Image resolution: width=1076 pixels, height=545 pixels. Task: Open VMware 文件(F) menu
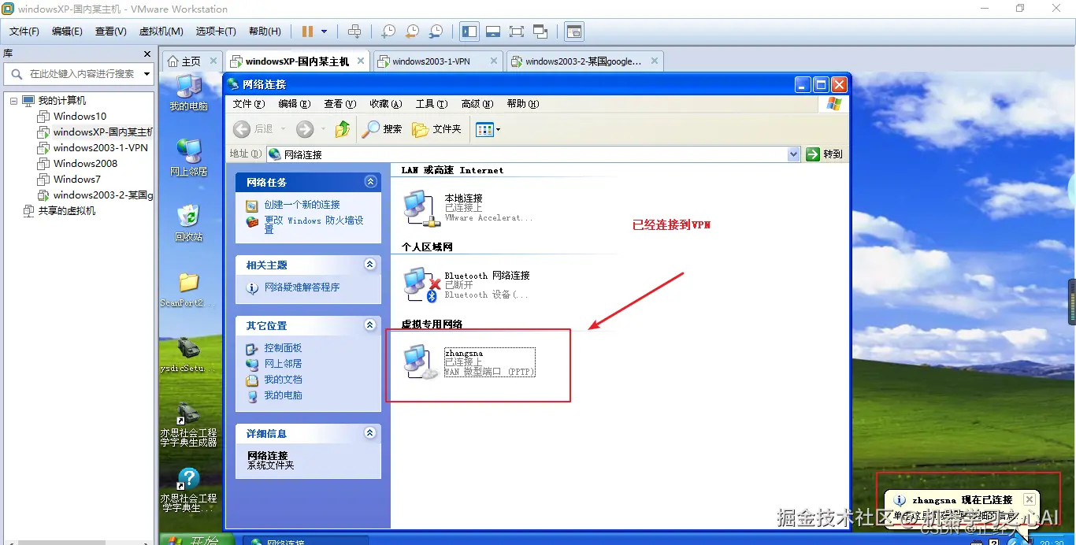tap(24, 32)
